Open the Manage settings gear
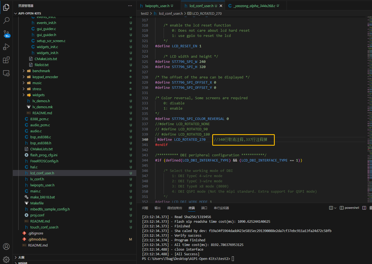Viewport: 372px width, 264px height. coord(6,259)
